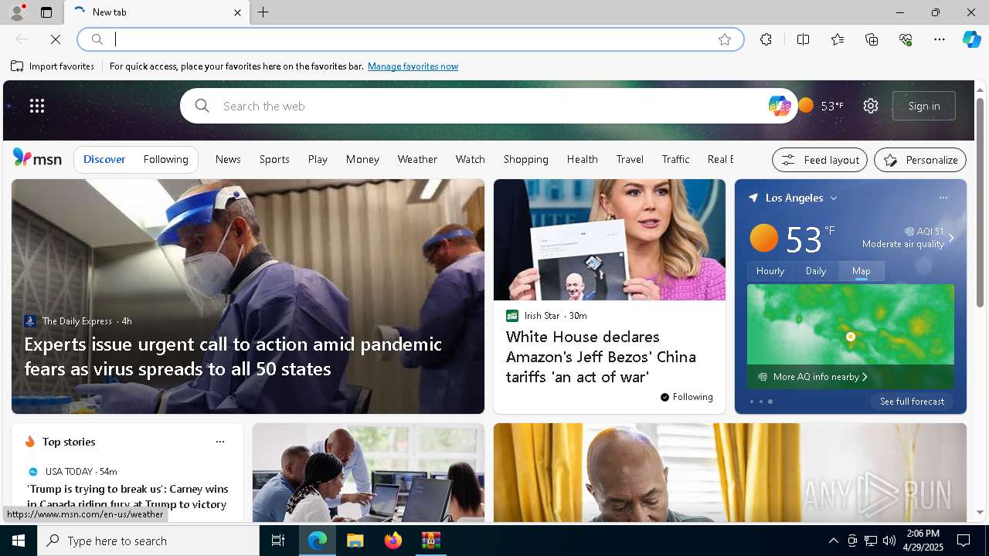Screen dimensions: 989x556
Task: Open Task View on taskbar
Action: click(x=278, y=541)
